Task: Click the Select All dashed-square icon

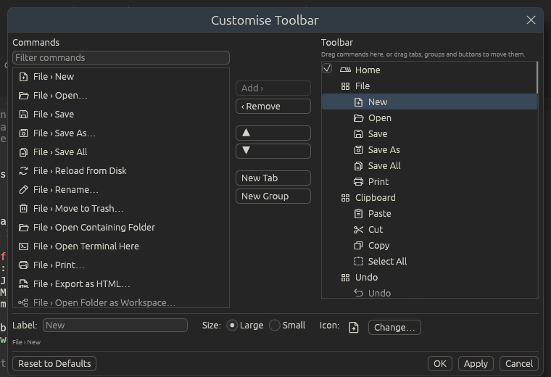Action: click(x=358, y=262)
